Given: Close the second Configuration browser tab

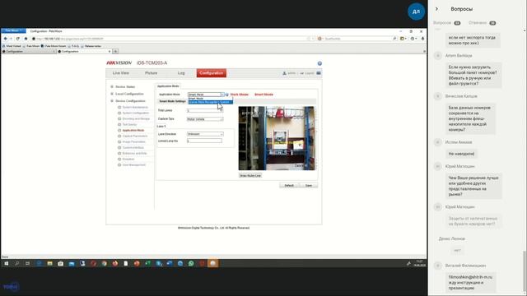Looking at the screenshot, I should click(110, 51).
